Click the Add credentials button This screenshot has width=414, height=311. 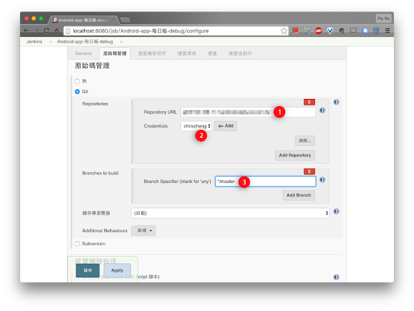pyautogui.click(x=226, y=126)
